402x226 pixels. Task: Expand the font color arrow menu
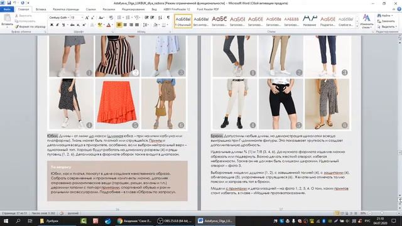click(x=112, y=25)
